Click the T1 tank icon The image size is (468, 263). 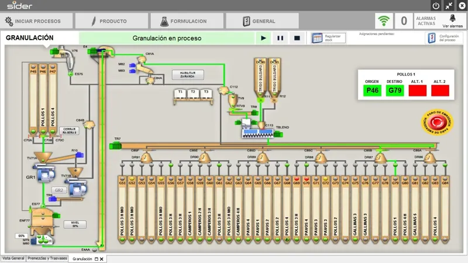180,94
